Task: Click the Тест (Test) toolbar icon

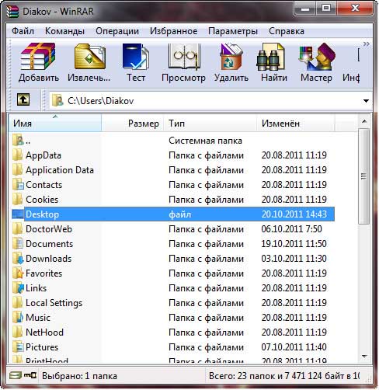Action: tap(136, 57)
